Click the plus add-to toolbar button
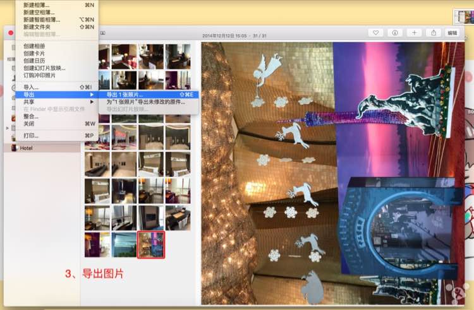 click(x=414, y=33)
